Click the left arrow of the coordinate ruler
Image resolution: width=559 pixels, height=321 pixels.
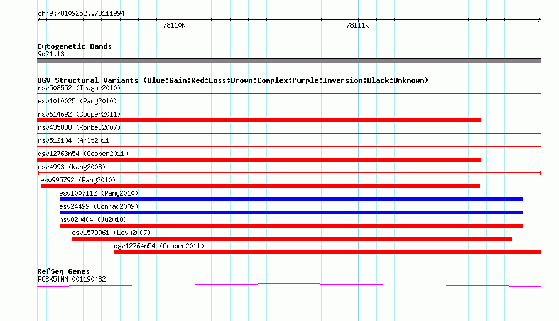(x=40, y=19)
